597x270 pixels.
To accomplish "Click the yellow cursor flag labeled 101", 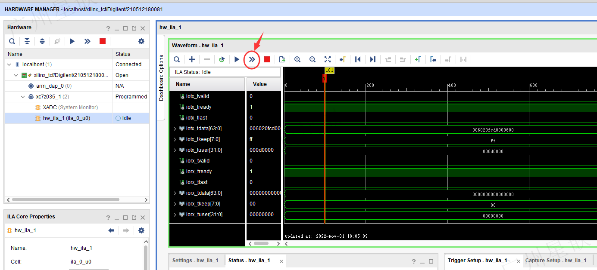I will pyautogui.click(x=329, y=70).
